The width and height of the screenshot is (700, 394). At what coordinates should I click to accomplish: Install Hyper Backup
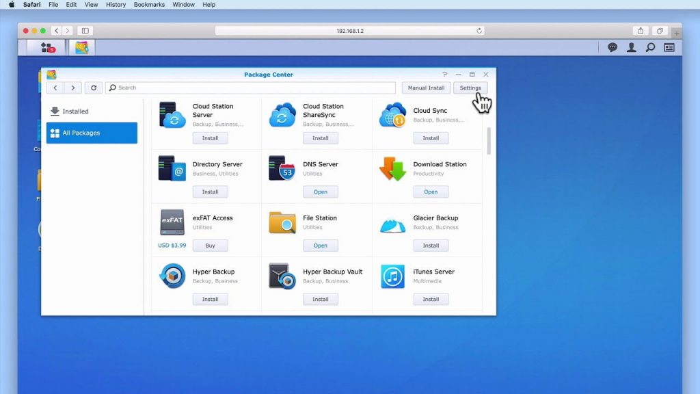(211, 299)
